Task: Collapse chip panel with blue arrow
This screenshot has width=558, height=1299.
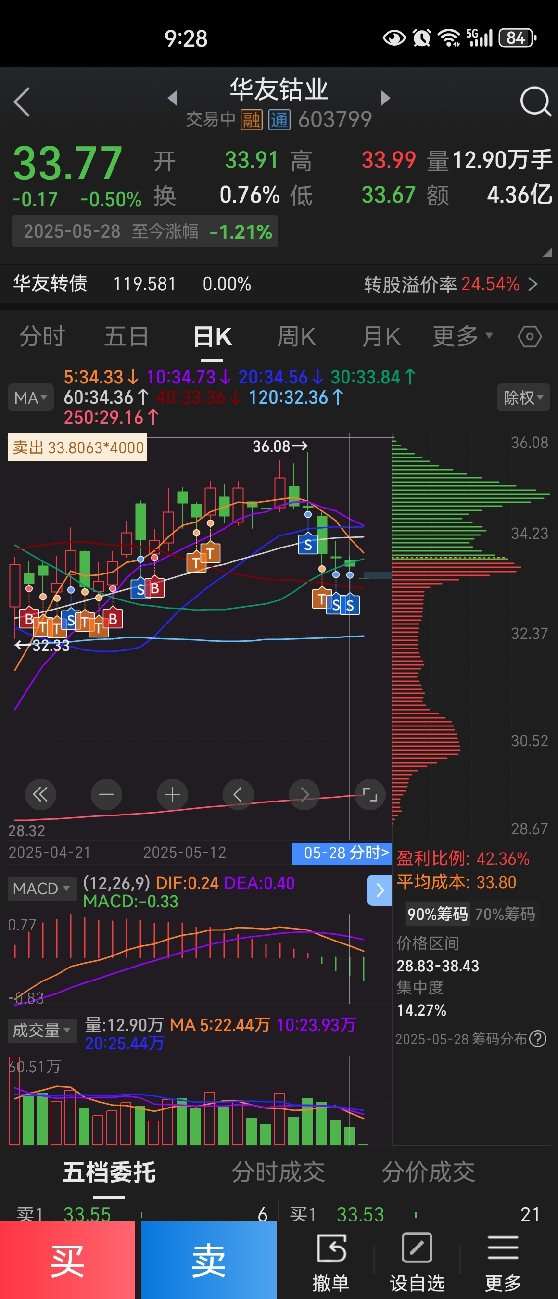Action: click(x=379, y=891)
